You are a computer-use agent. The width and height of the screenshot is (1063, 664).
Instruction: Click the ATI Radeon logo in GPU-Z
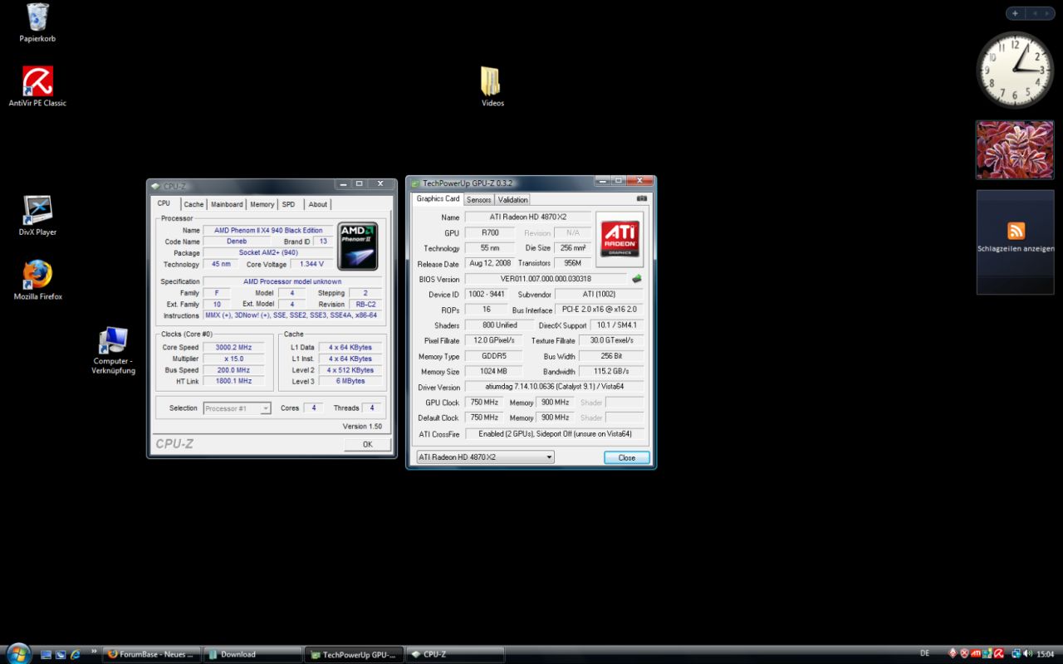620,239
